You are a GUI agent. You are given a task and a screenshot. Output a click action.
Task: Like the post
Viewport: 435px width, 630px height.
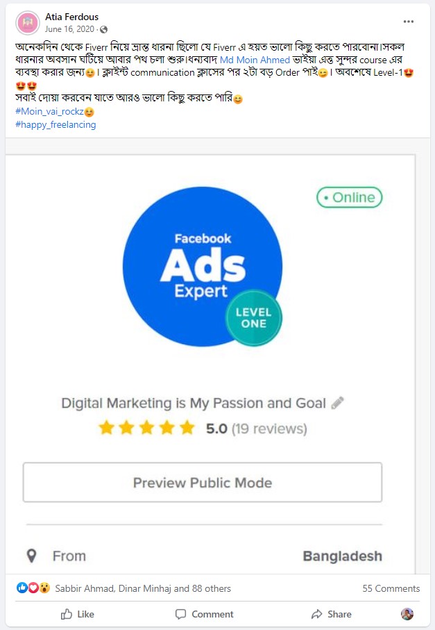[x=78, y=614]
